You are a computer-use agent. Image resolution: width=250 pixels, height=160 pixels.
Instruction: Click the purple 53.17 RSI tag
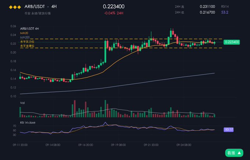click(229, 129)
